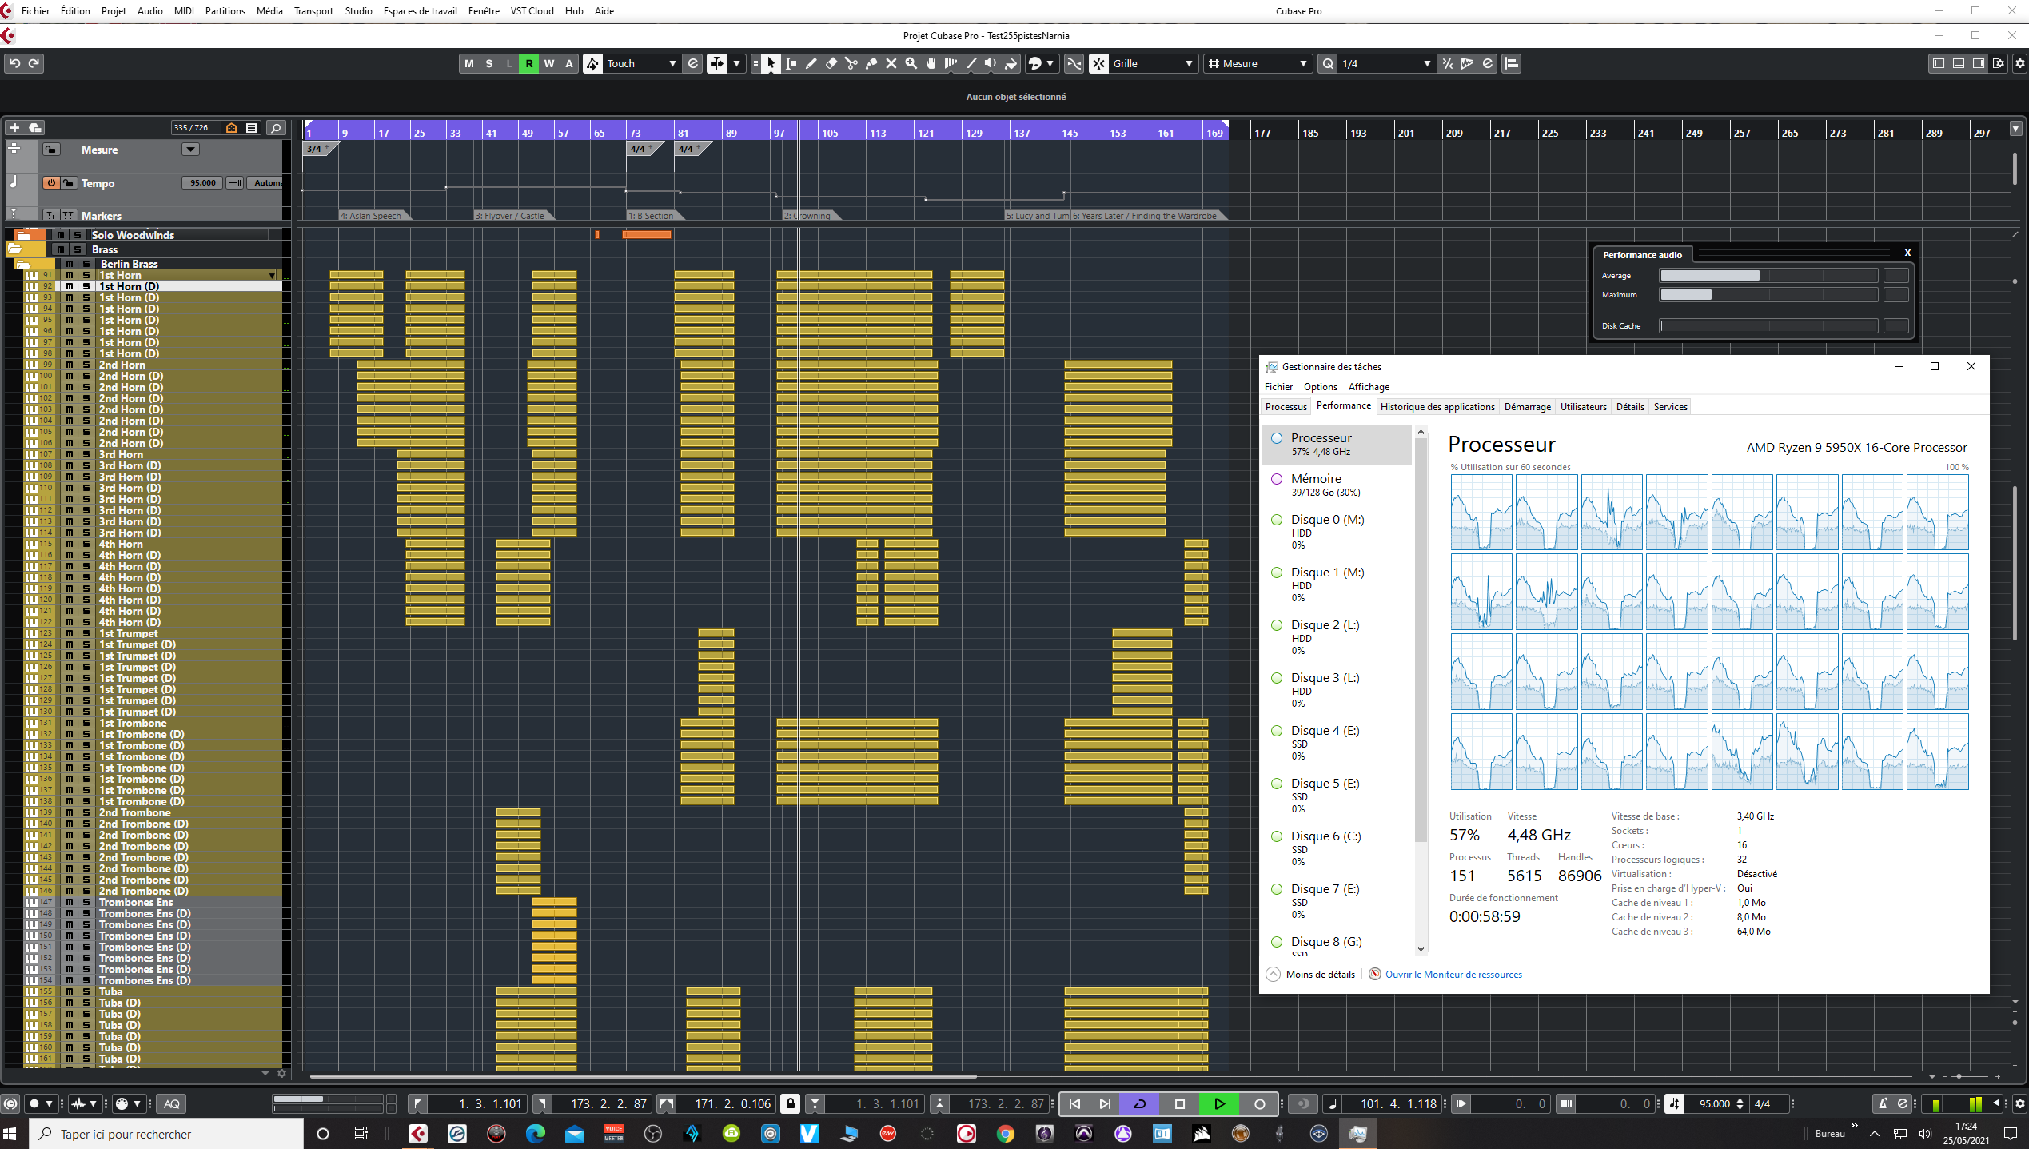Open track visibility agents icon (orange)
Image resolution: width=2029 pixels, height=1149 pixels.
[232, 127]
